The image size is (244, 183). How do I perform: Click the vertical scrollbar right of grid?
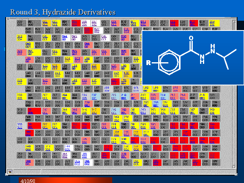(x=233, y=122)
